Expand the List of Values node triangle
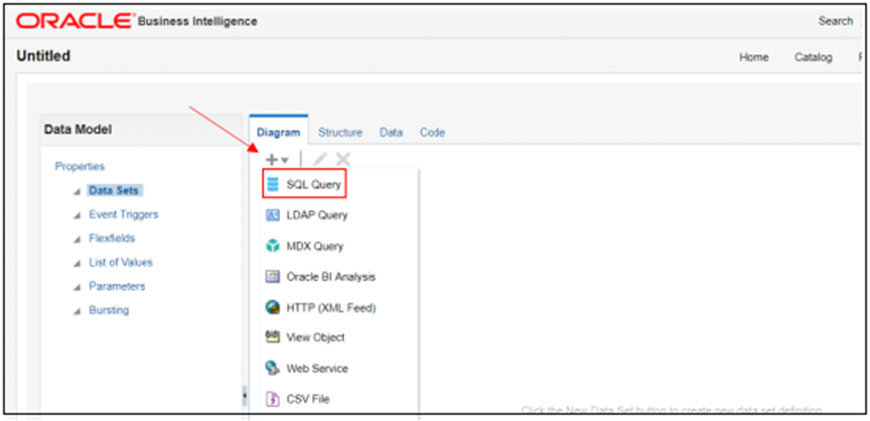 click(77, 263)
